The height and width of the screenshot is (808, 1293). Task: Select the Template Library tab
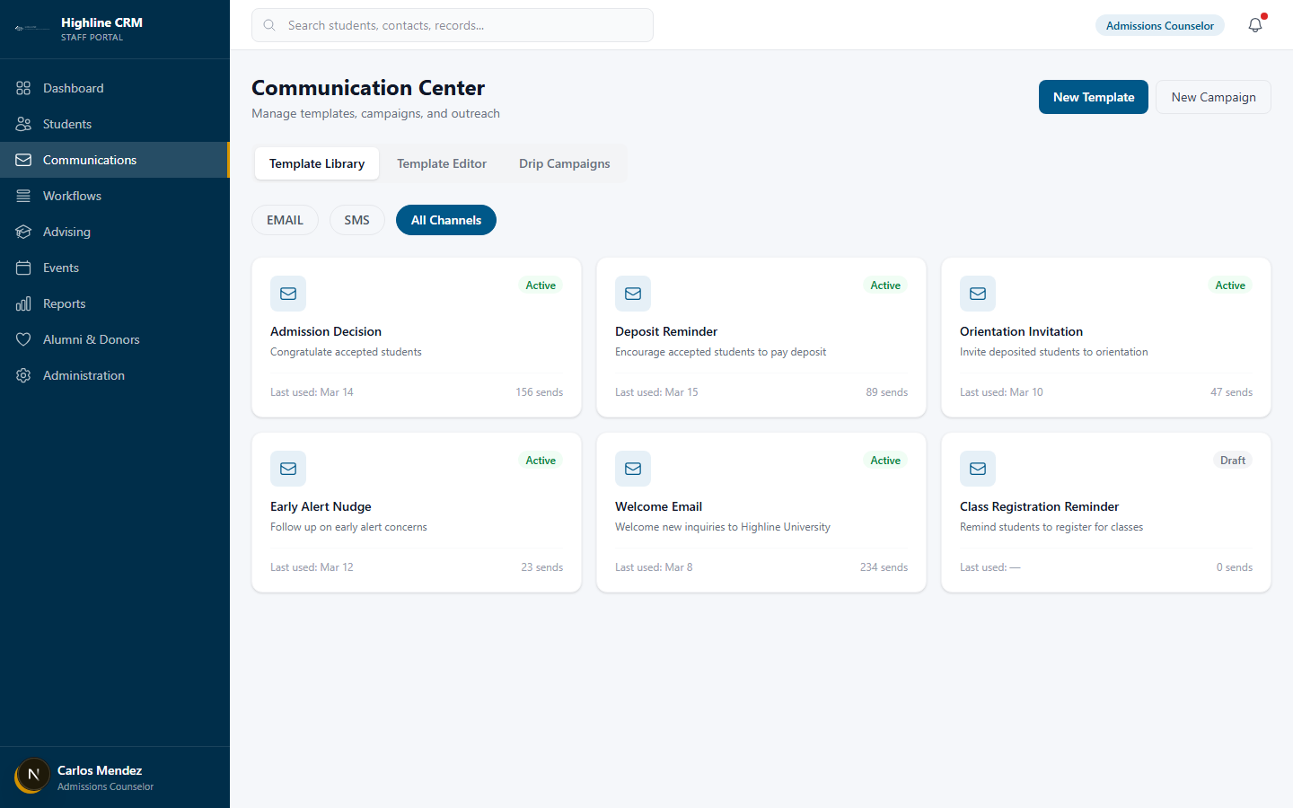[x=316, y=163]
